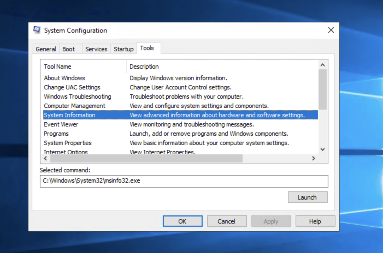This screenshot has height=253, width=383.
Task: Confirm with the OK button
Action: tap(182, 221)
